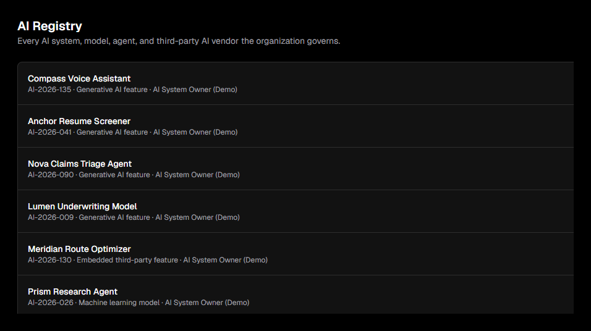591x331 pixels.
Task: Click the 'AI-2026-090 · Generative AI feature' details line
Action: (134, 175)
